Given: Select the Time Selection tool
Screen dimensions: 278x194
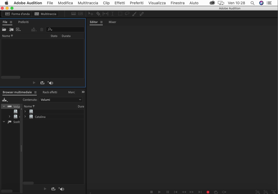Looking at the screenshot, I should click(112, 14).
